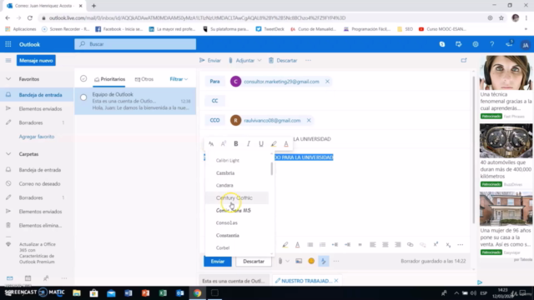The image size is (534, 300).
Task: Apply bold in floating format bar
Action: (x=235, y=144)
